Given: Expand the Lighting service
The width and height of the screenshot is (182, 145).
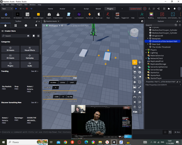Looking at the screenshot, I should point(146,53).
